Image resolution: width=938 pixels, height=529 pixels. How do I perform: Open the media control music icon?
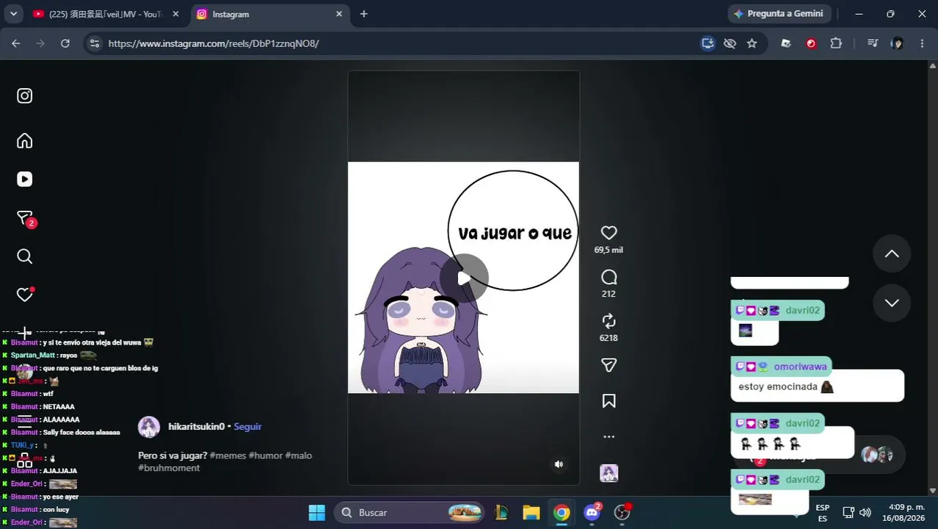(873, 43)
